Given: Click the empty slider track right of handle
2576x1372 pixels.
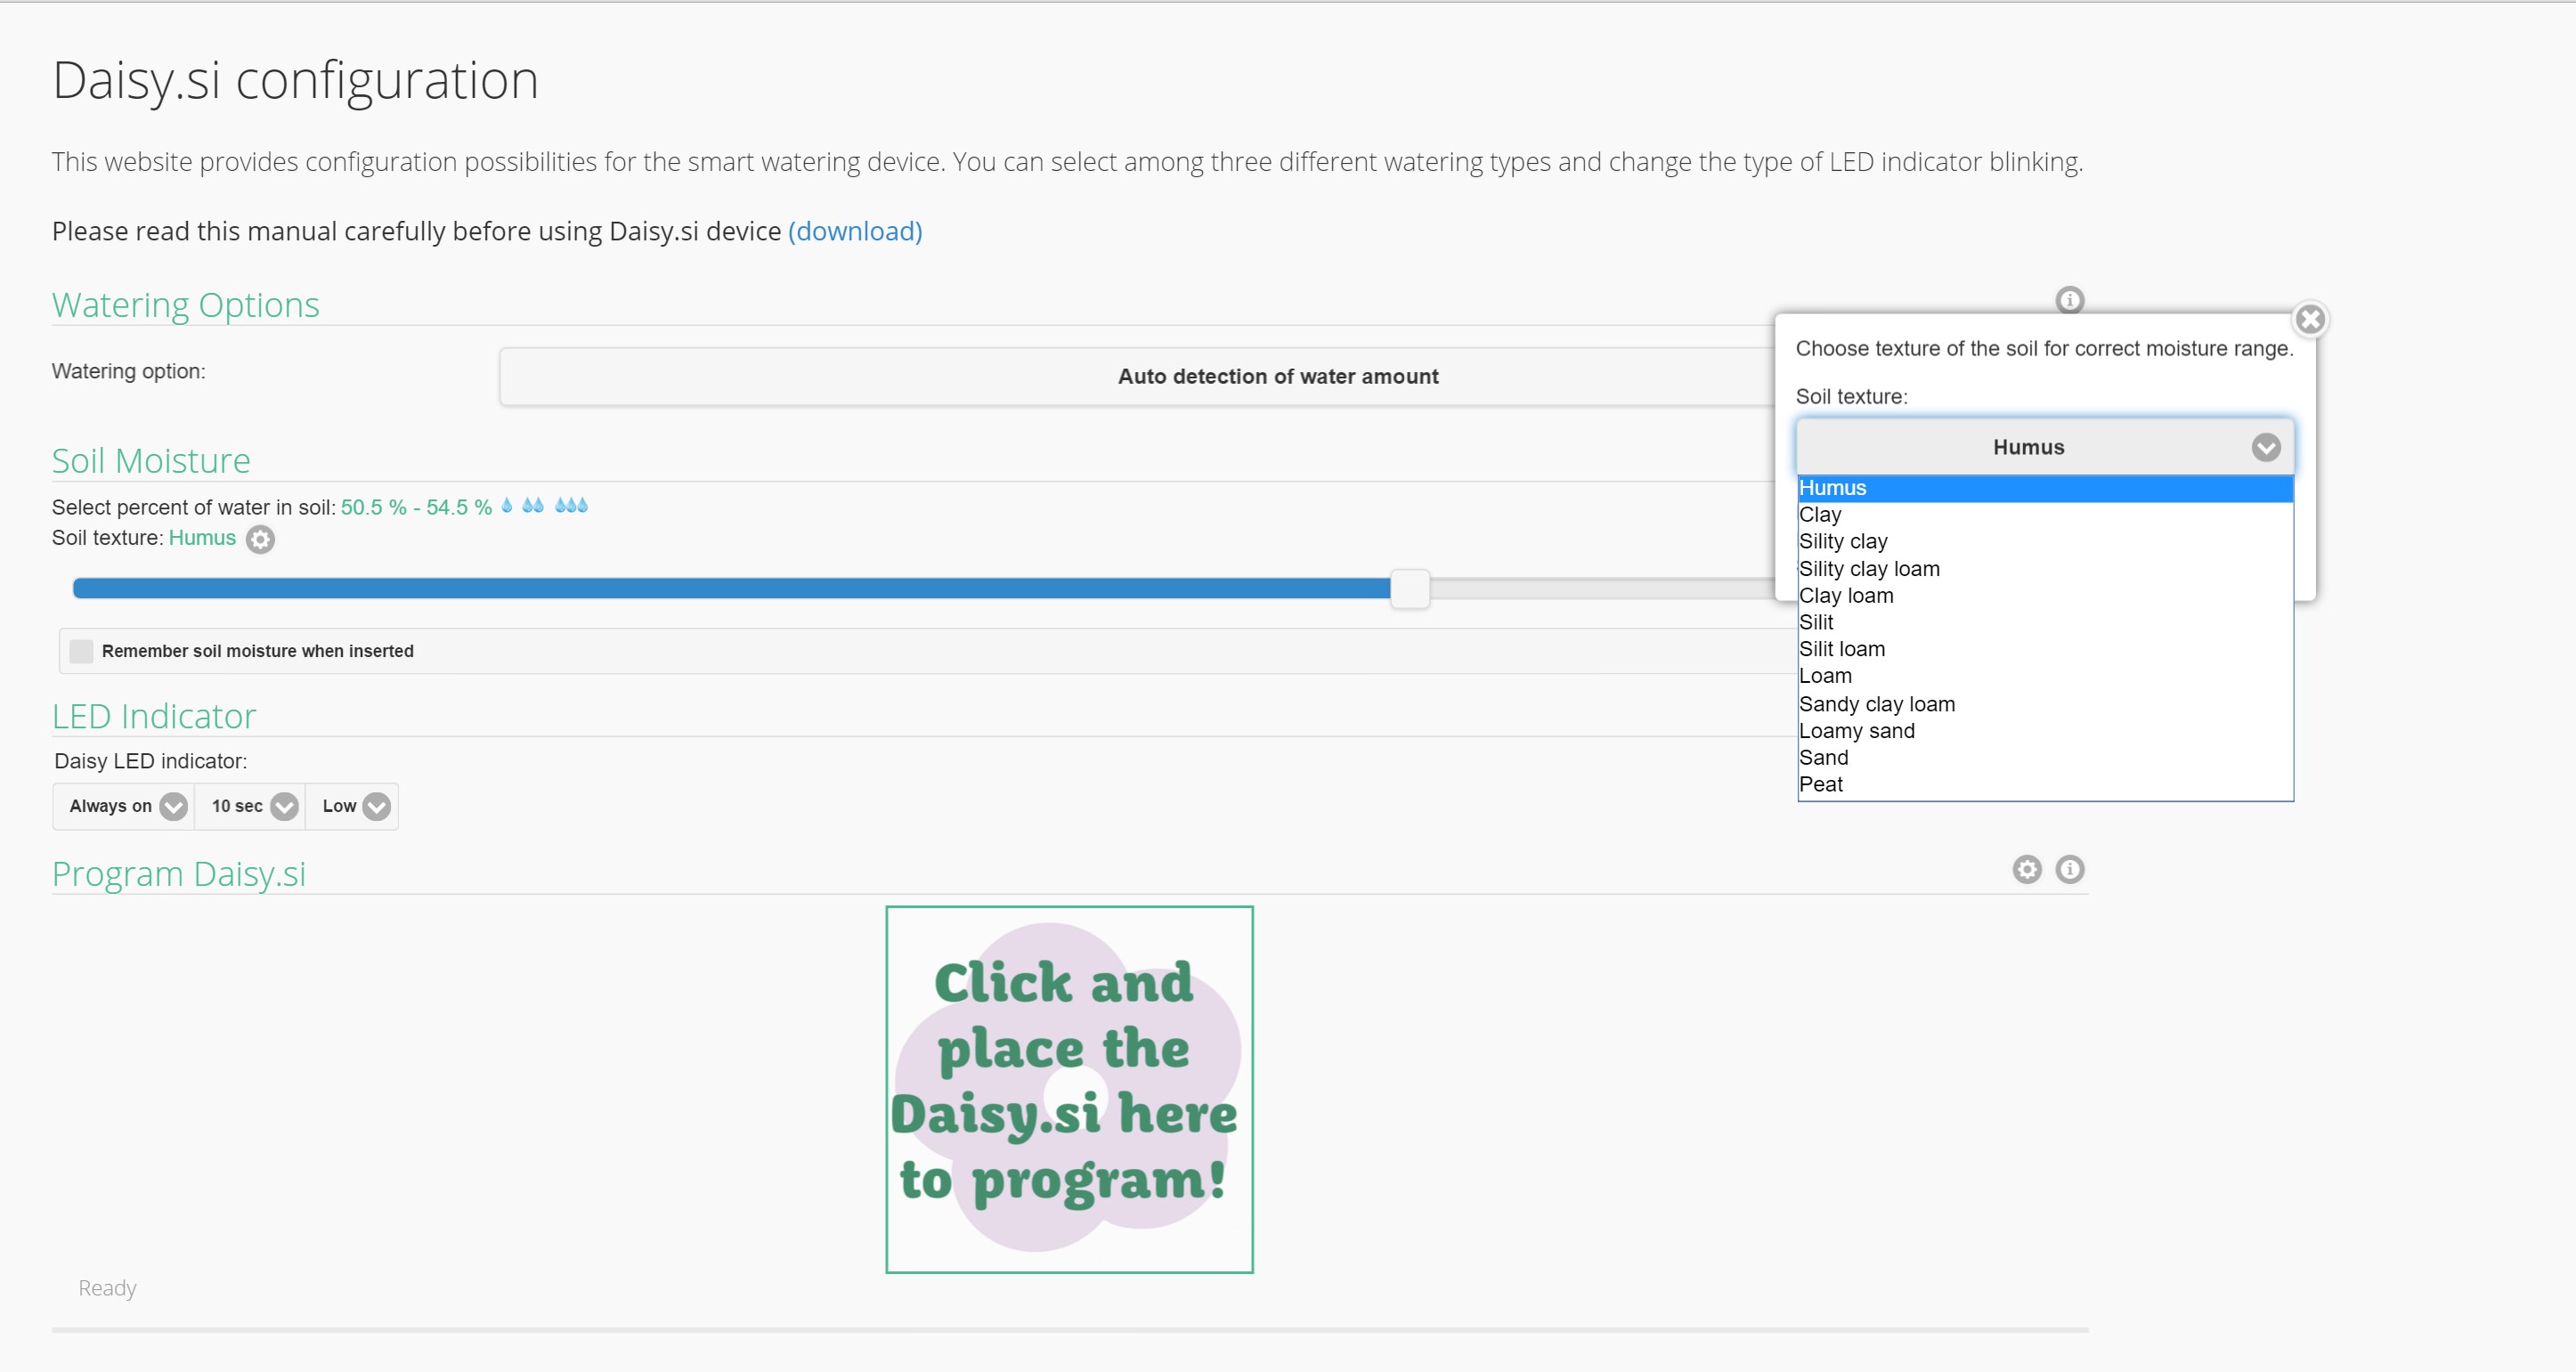Looking at the screenshot, I should pos(1602,589).
